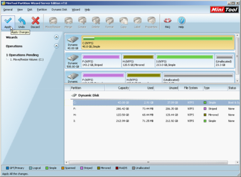Image resolution: width=241 pixels, height=177 pixels.
Task: Click the Striped type swatch in F: row
Action: [205, 109]
